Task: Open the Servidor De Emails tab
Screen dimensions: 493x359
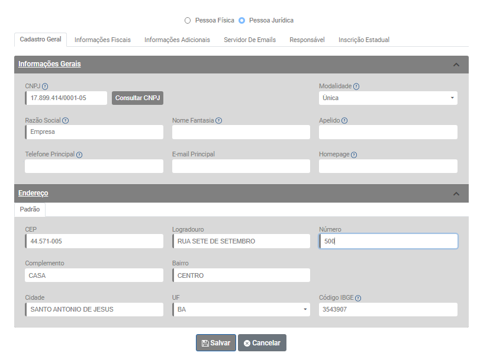Action: click(249, 40)
